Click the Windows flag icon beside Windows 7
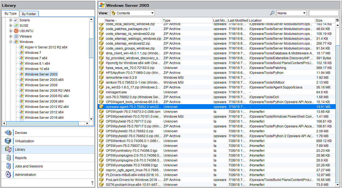 22,52
